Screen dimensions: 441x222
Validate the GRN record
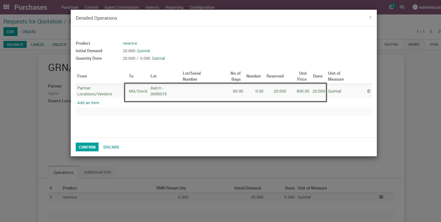(15, 44)
